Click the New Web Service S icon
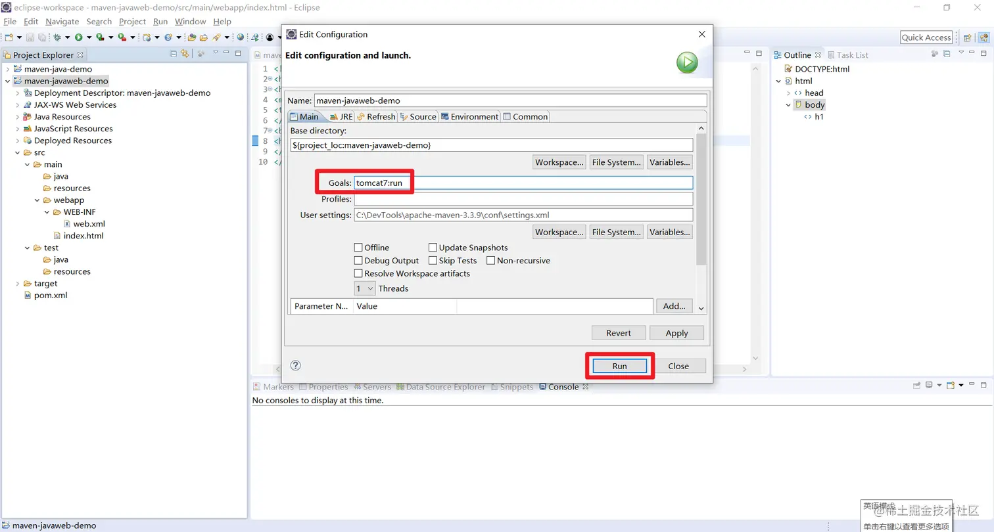 pyautogui.click(x=168, y=37)
